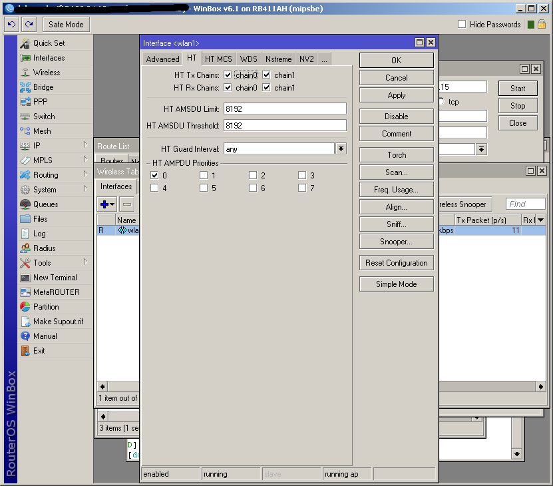This screenshot has width=553, height=486.
Task: Click the Apply button
Action: click(x=397, y=95)
